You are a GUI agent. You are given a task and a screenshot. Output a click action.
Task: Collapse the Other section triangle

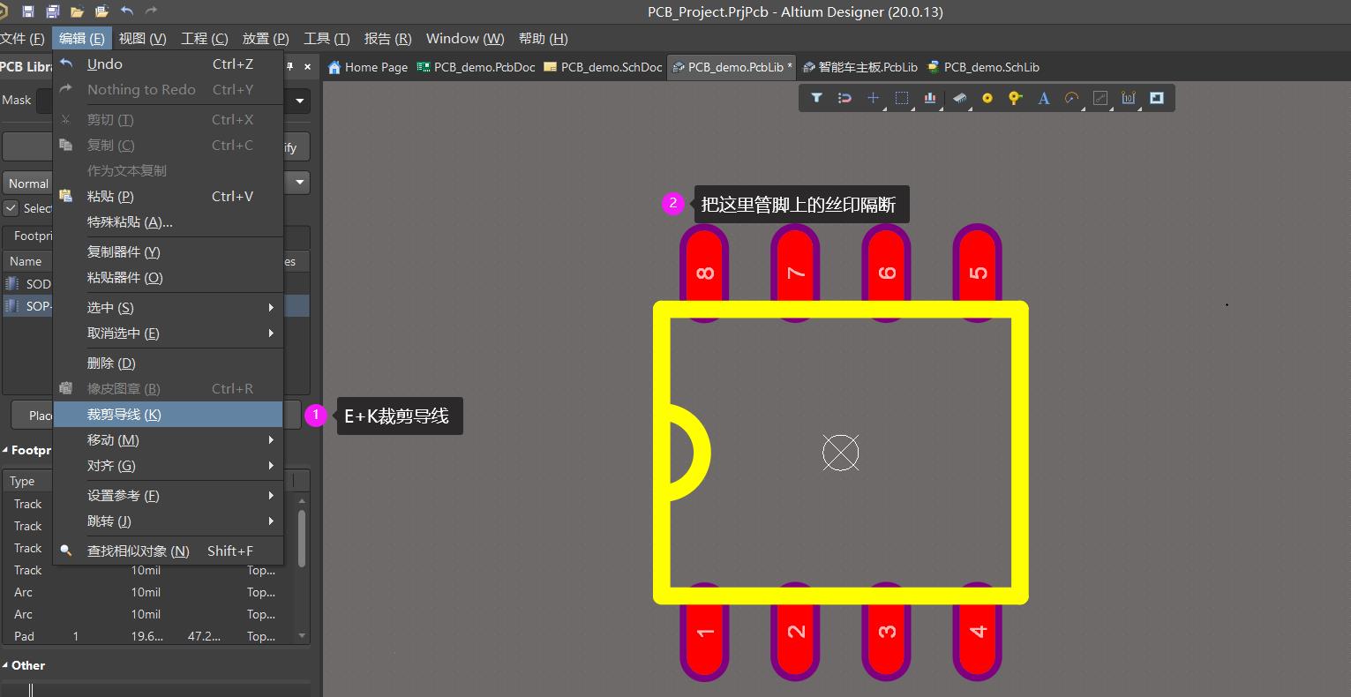5,665
